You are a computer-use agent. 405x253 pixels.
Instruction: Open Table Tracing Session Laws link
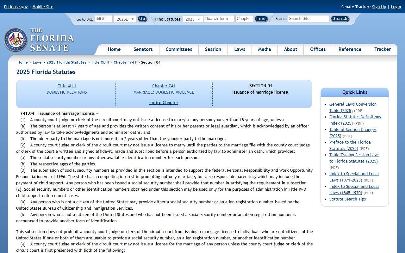click(x=354, y=158)
